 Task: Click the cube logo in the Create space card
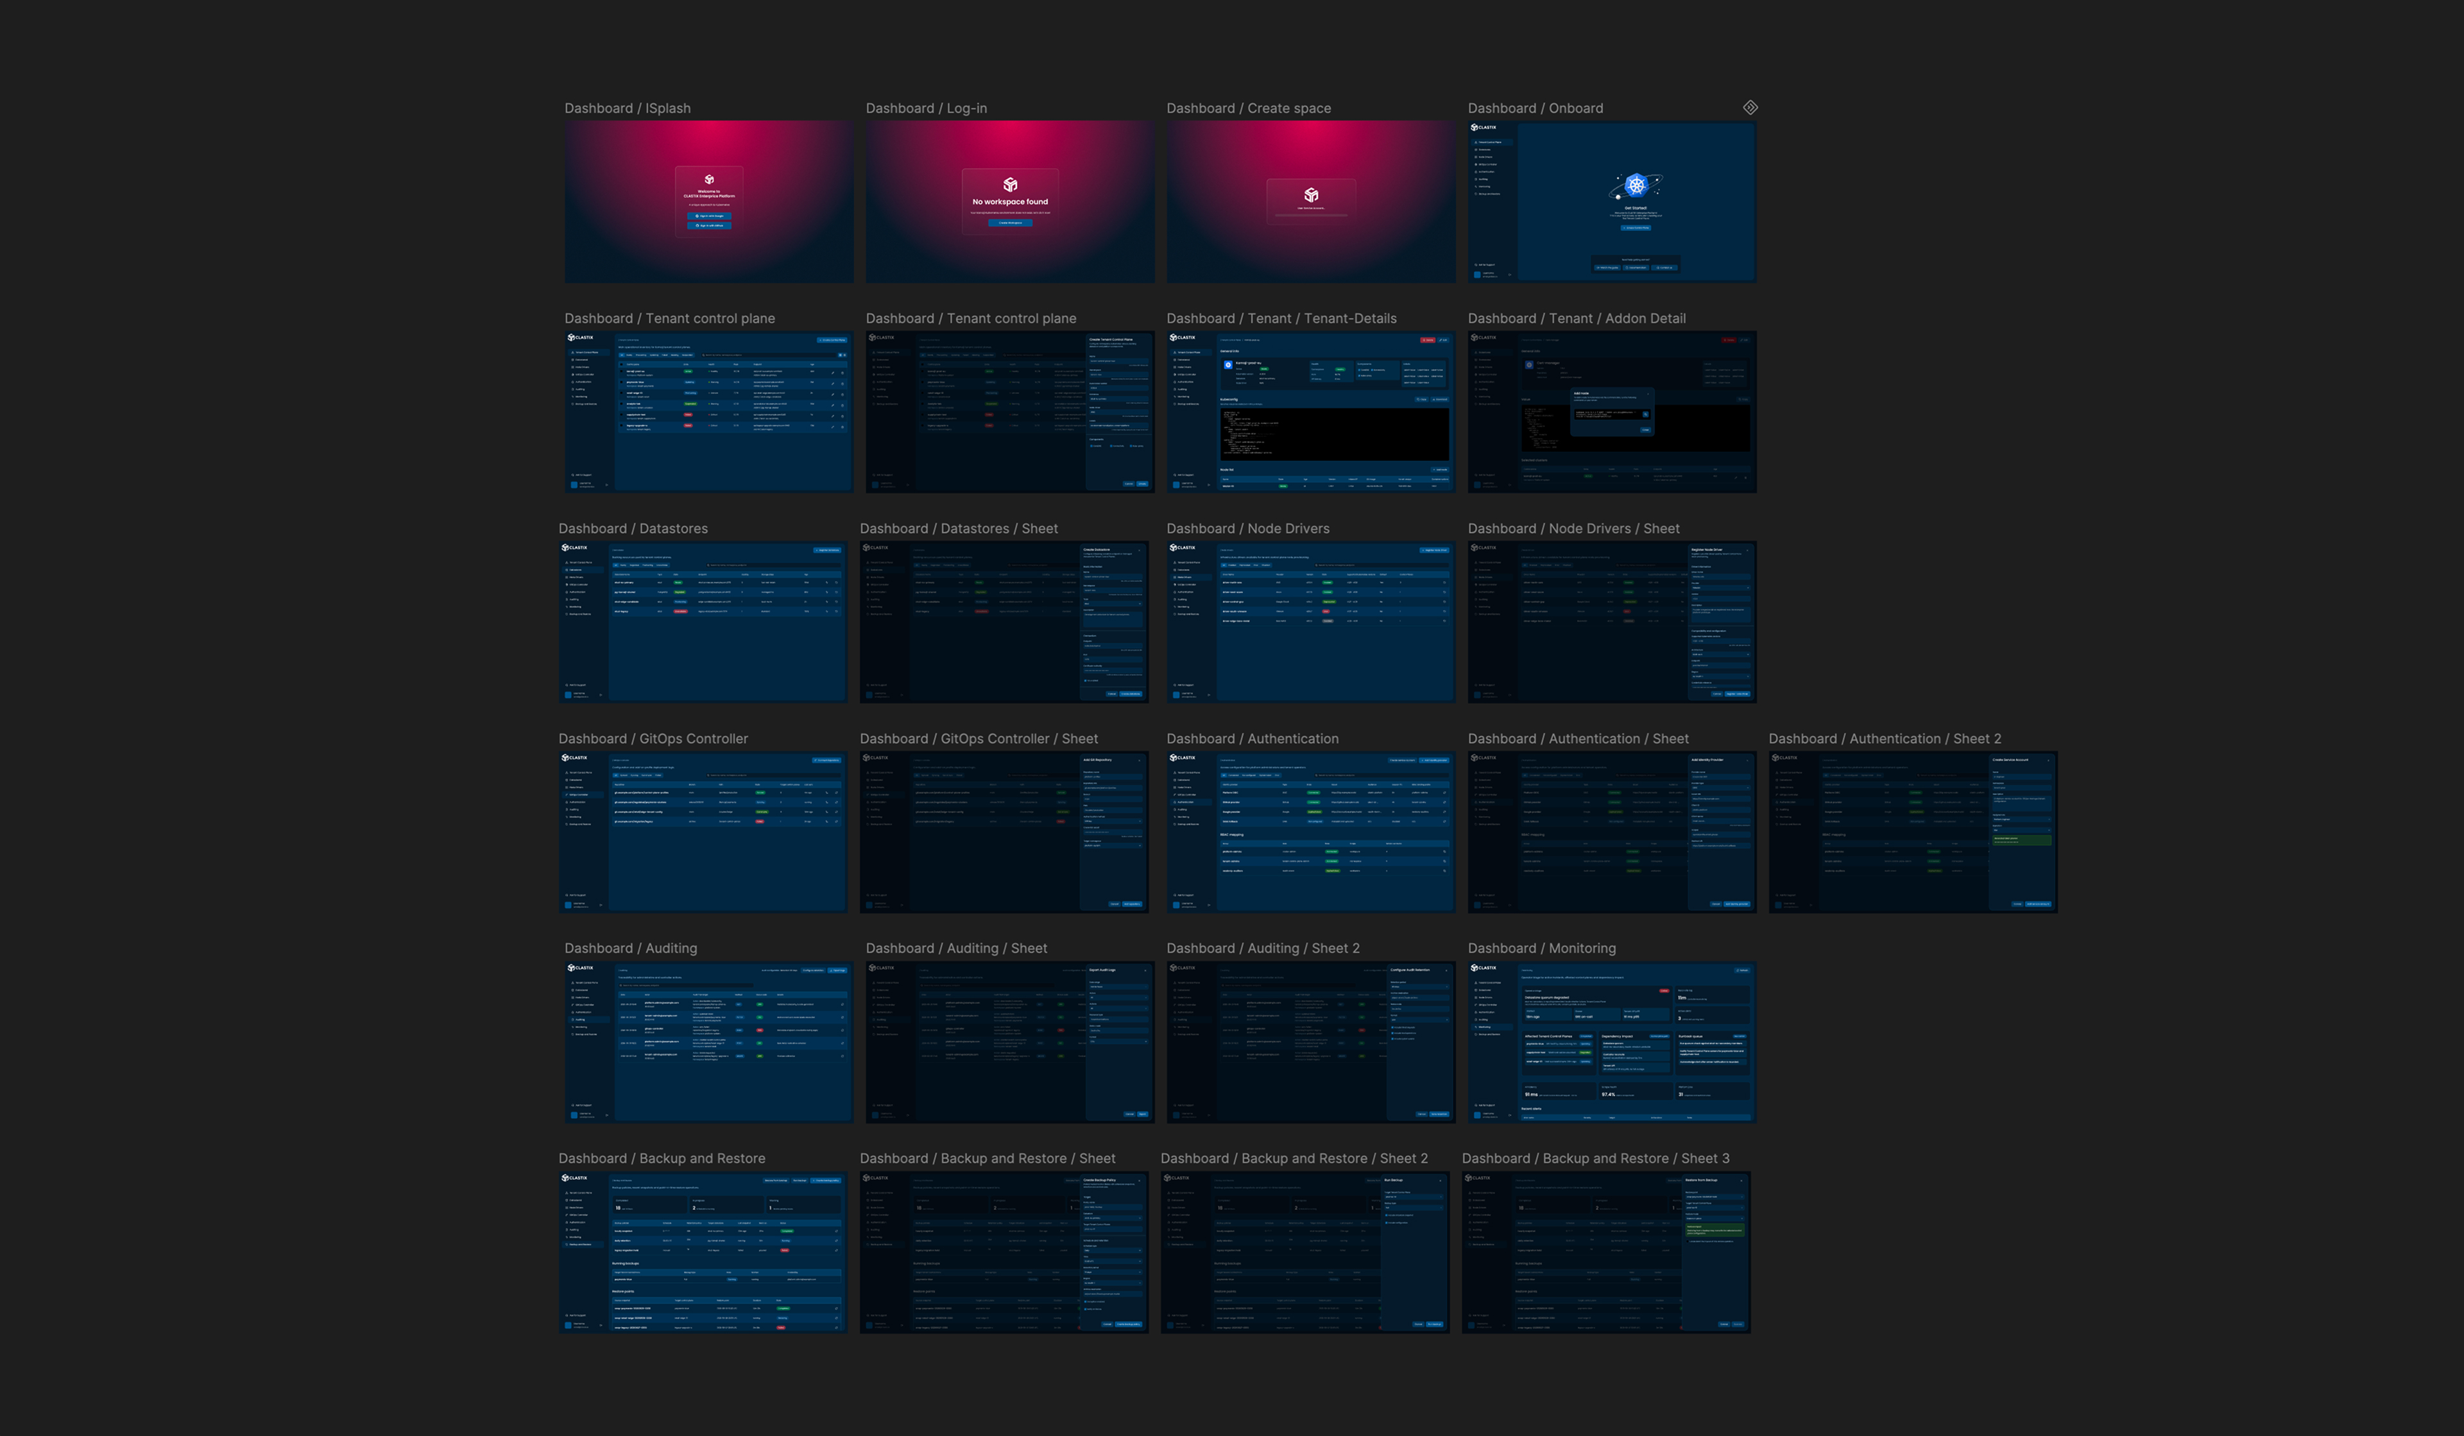[1311, 196]
